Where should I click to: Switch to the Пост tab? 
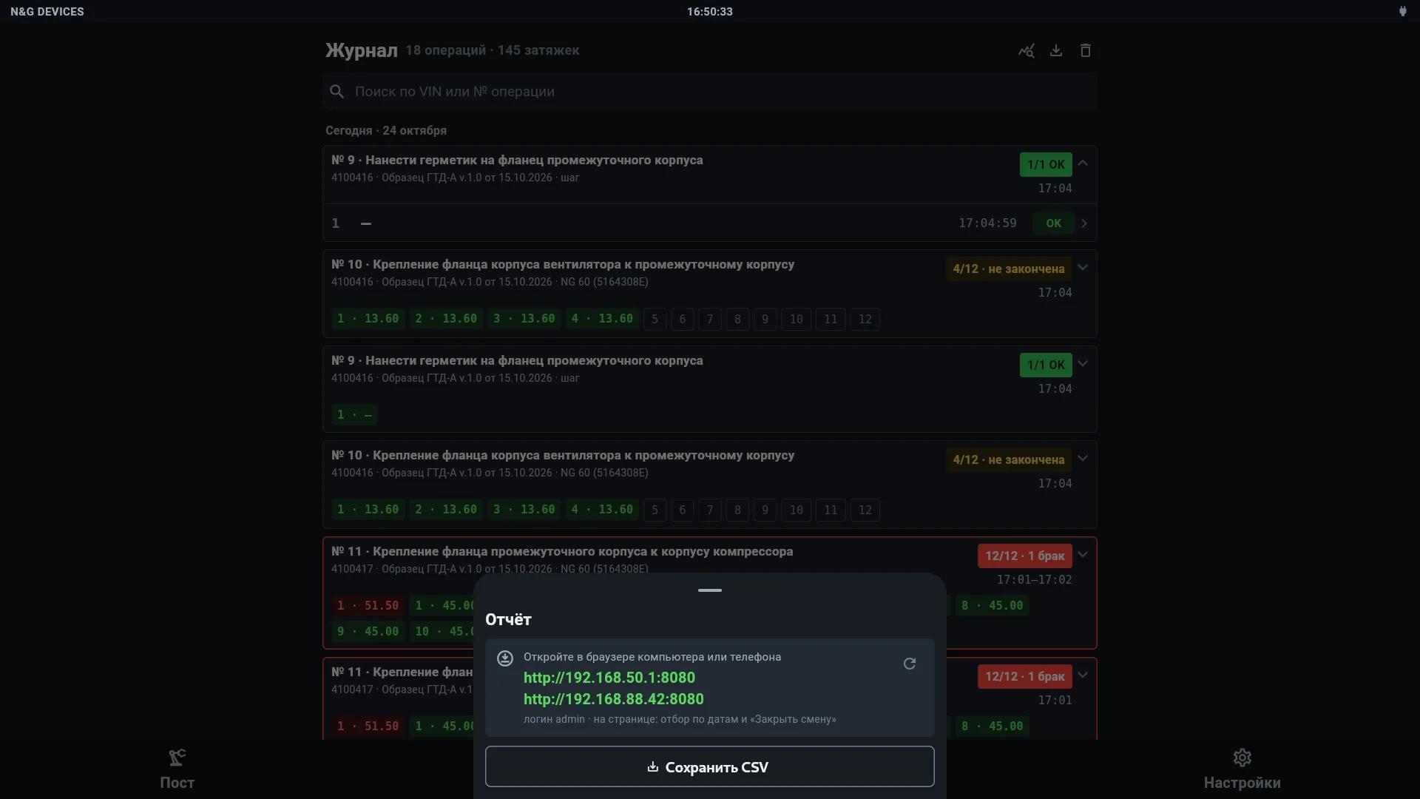(x=177, y=769)
